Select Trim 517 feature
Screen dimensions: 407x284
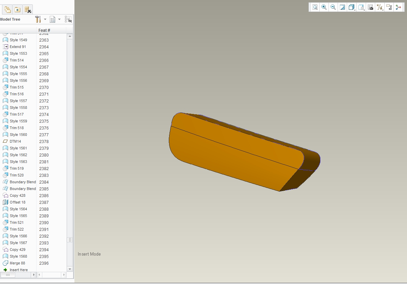(17, 114)
